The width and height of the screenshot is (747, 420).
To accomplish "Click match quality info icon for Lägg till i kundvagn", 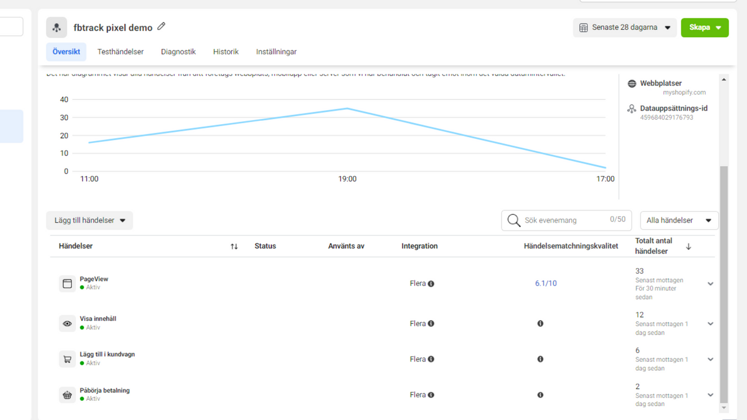I will (x=540, y=359).
